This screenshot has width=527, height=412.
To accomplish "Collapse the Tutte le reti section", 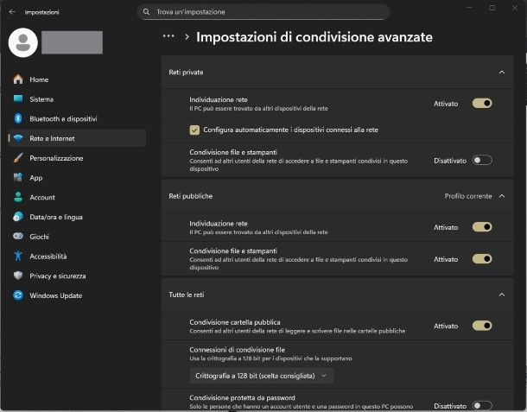I will coord(502,295).
